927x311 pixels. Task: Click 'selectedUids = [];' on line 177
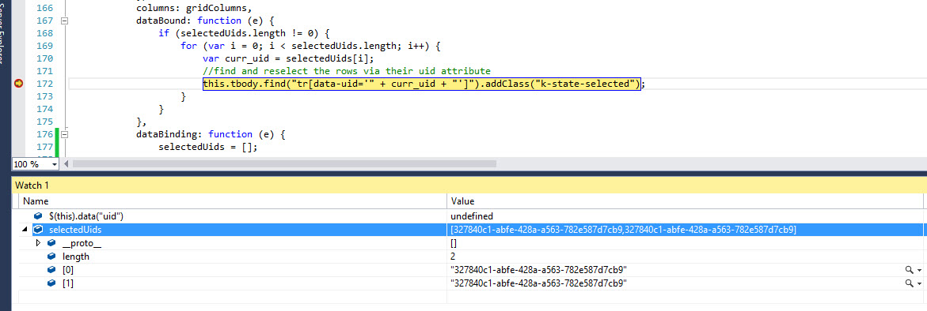208,148
